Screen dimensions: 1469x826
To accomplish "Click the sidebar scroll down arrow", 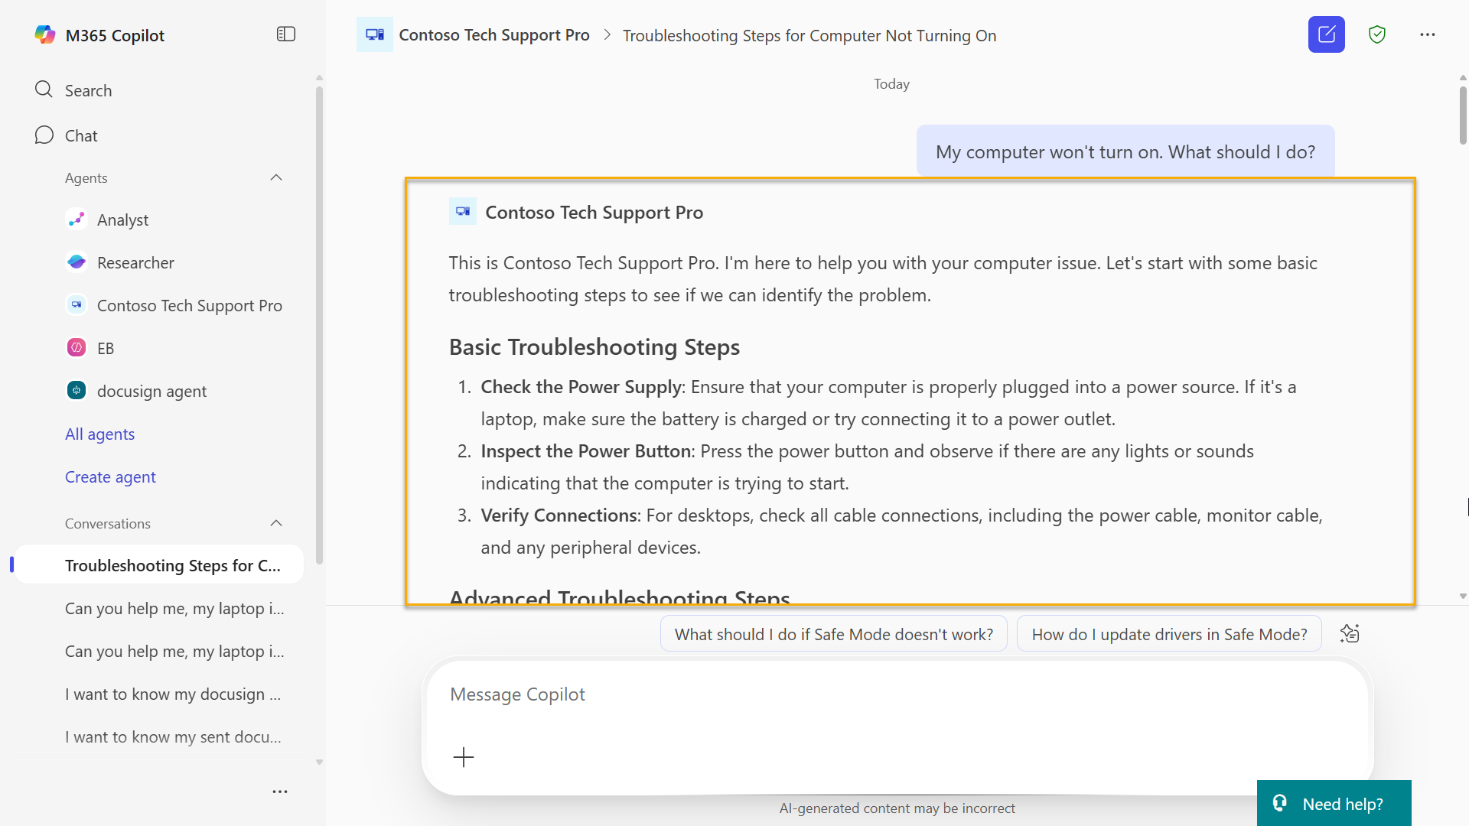I will pyautogui.click(x=319, y=763).
